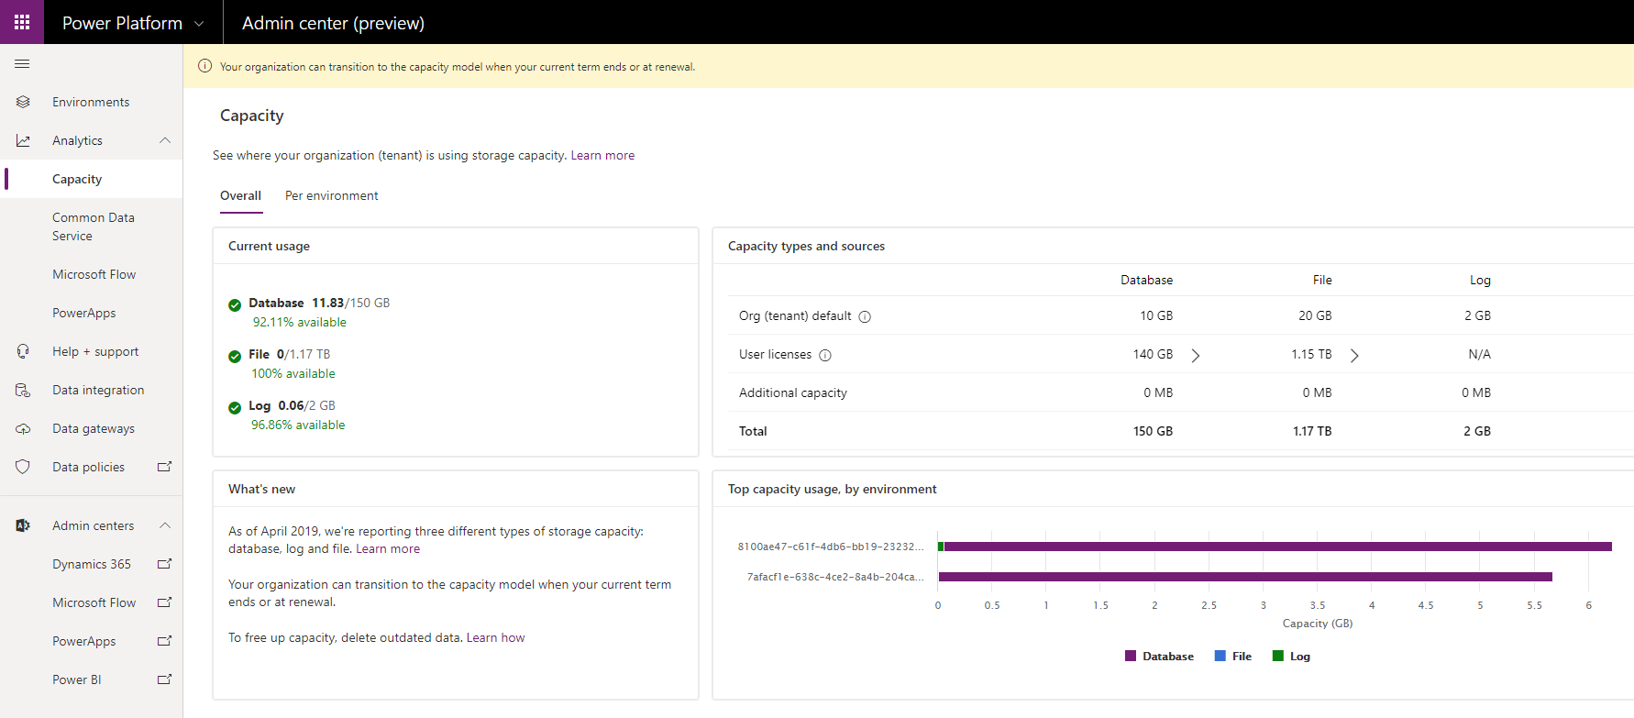Click the Help + support headset icon
Image resolution: width=1634 pixels, height=718 pixels.
click(23, 351)
